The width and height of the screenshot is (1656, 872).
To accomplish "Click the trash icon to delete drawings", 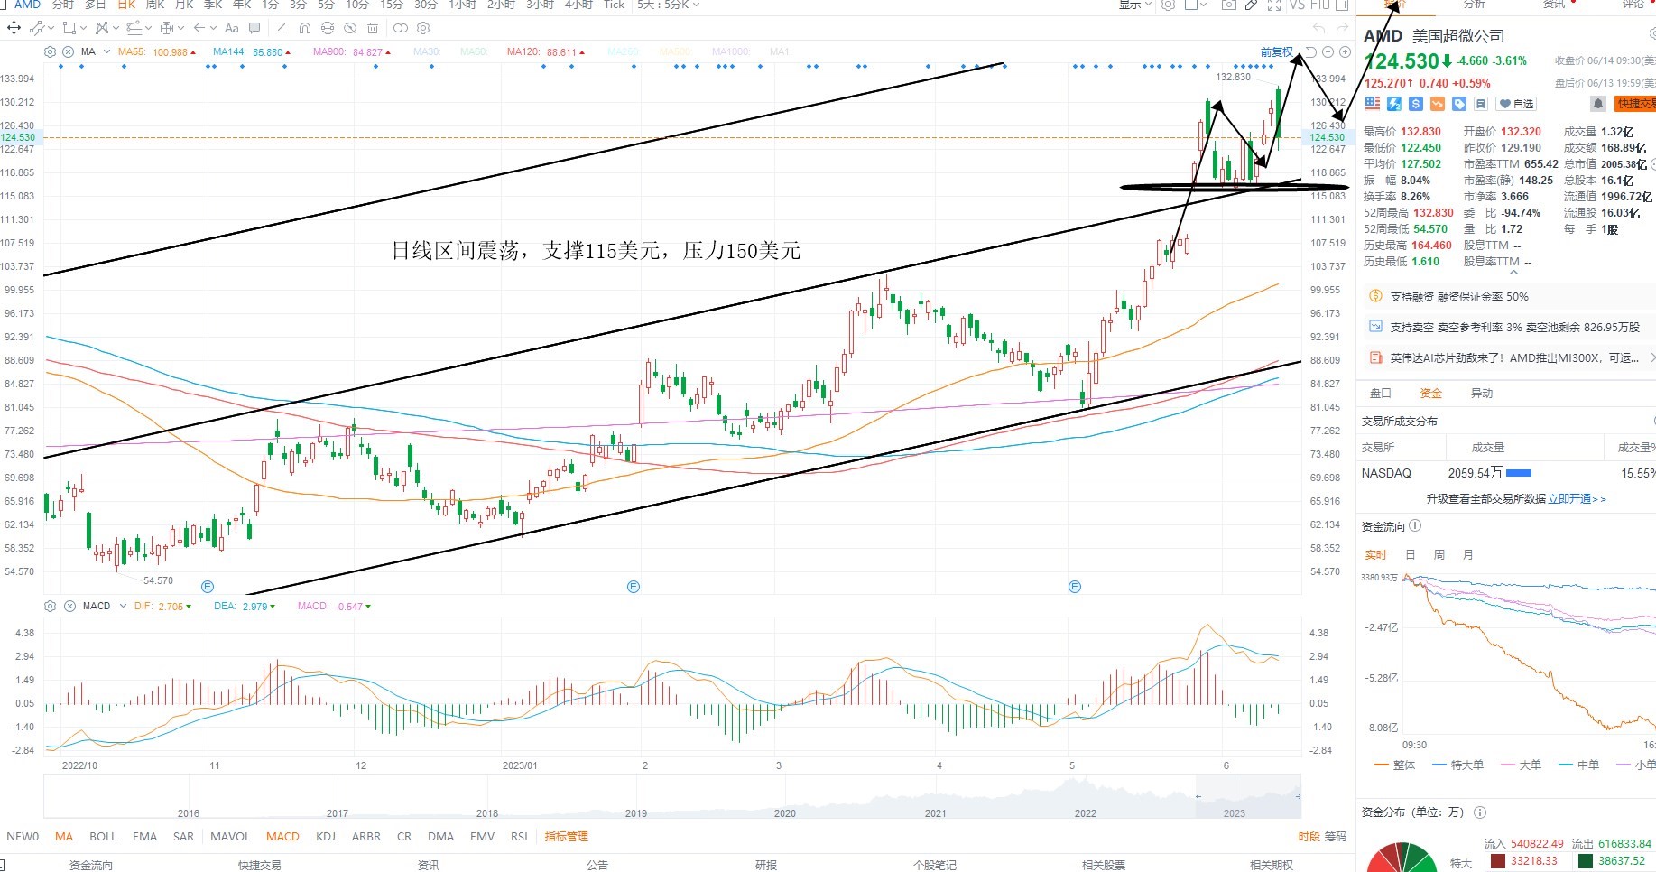I will [373, 28].
